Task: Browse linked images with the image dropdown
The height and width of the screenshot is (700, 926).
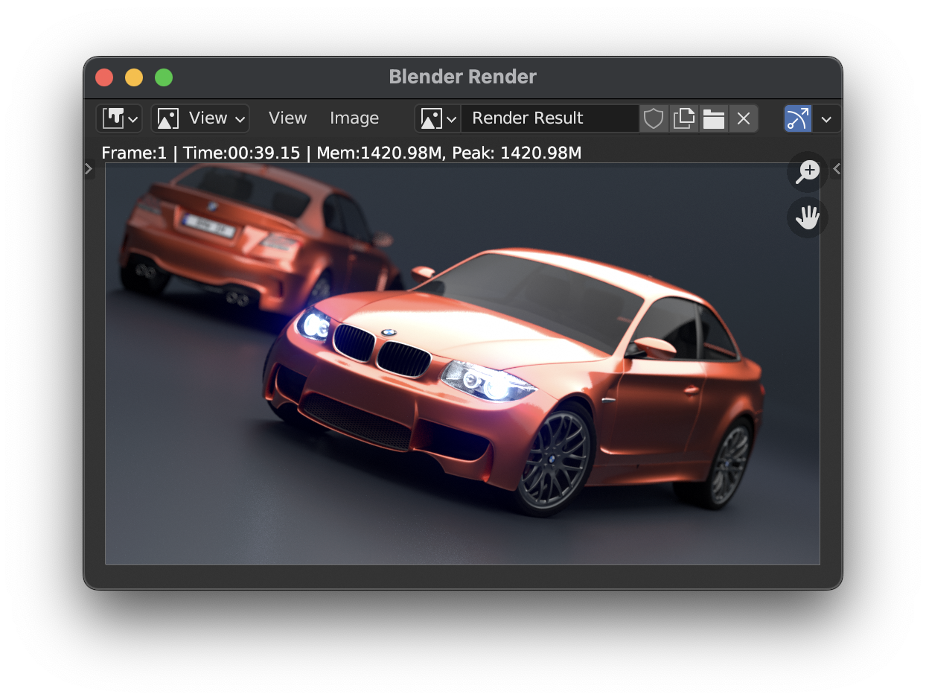Action: (438, 118)
